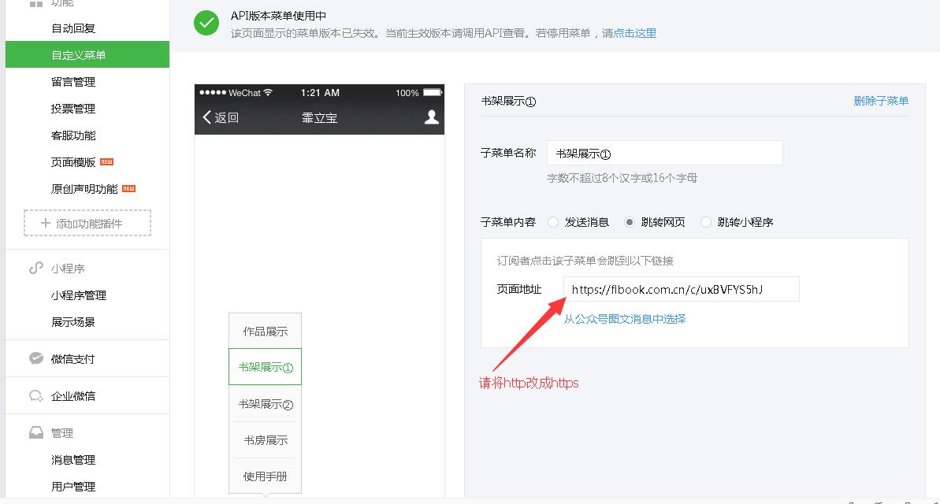Screen dimensions: 940x504
Task: Select 使用手册 submenu in phone preview
Action: tap(265, 476)
